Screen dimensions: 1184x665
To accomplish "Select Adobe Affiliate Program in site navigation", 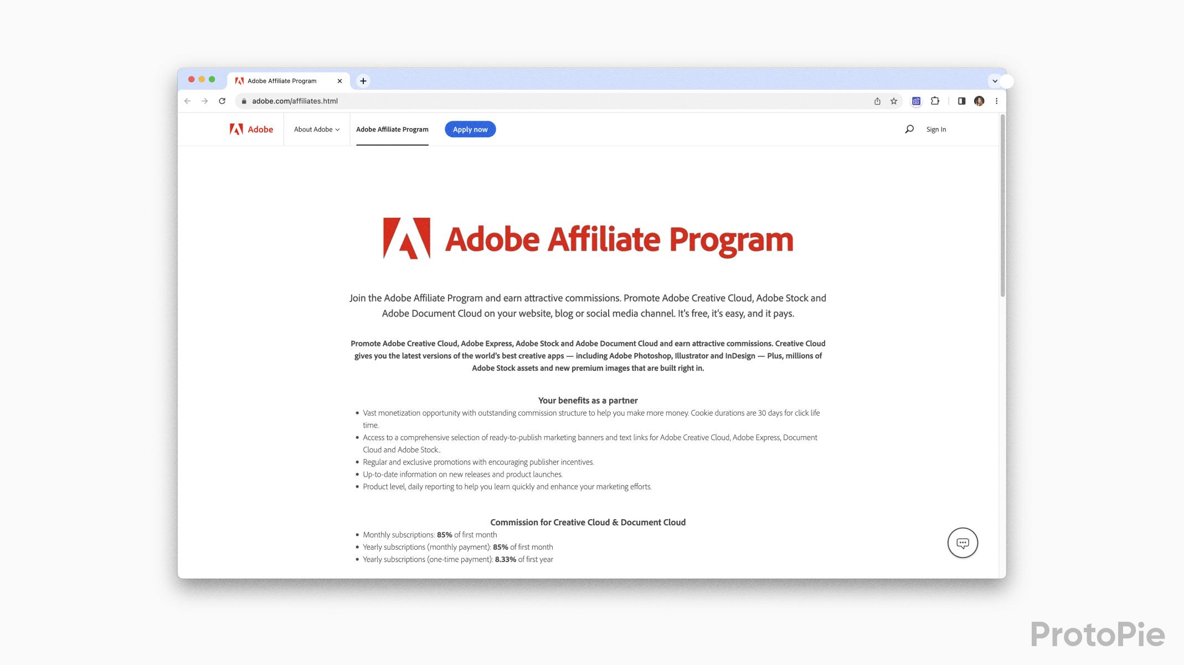I will pyautogui.click(x=392, y=129).
